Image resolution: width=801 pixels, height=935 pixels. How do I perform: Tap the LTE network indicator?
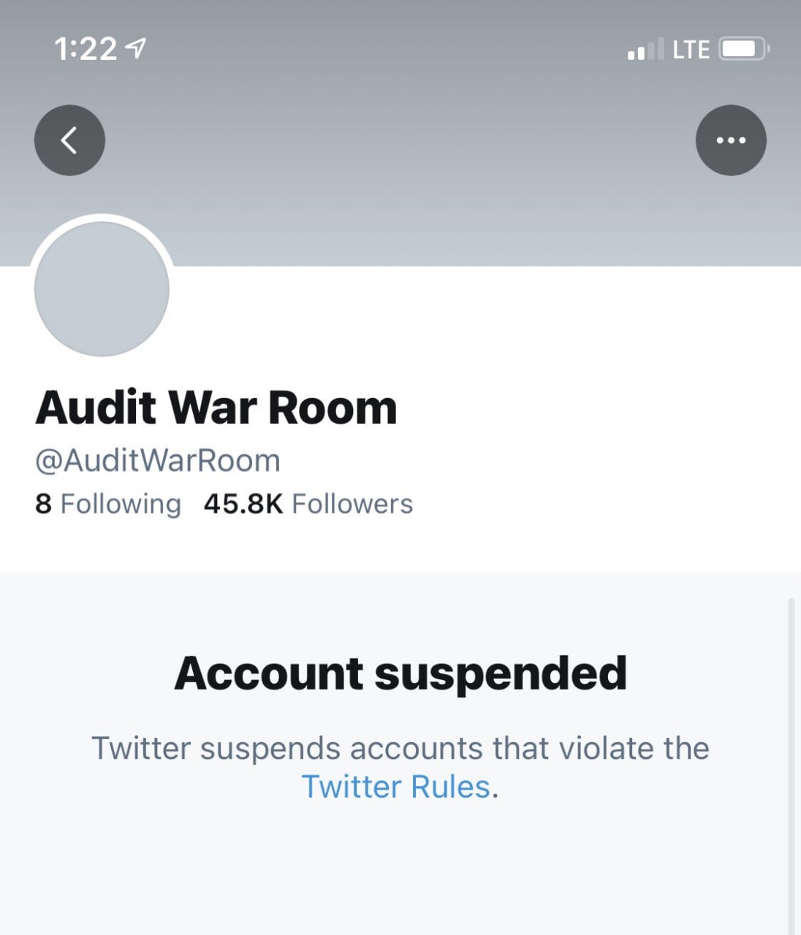pos(691,50)
